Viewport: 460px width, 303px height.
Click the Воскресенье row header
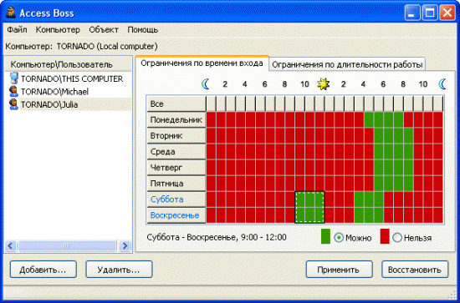tap(176, 215)
